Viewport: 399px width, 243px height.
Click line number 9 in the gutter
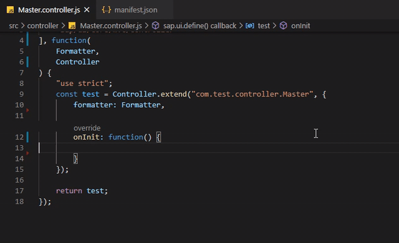[21, 94]
